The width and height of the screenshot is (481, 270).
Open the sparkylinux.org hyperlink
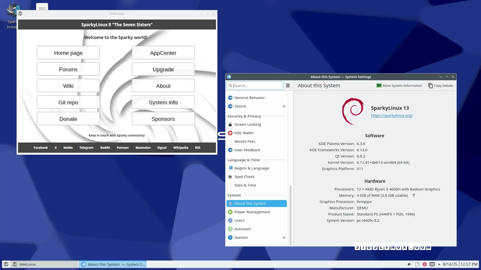(392, 115)
